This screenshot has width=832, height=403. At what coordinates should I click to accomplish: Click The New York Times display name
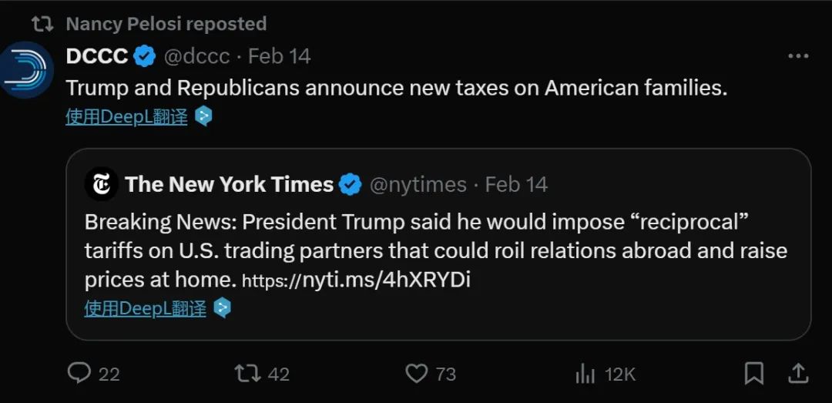(x=229, y=185)
